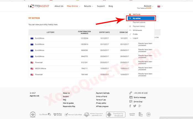The image size is (193, 119).
Task: Click US flag of entry 7641446
Action: click(x=32, y=74)
